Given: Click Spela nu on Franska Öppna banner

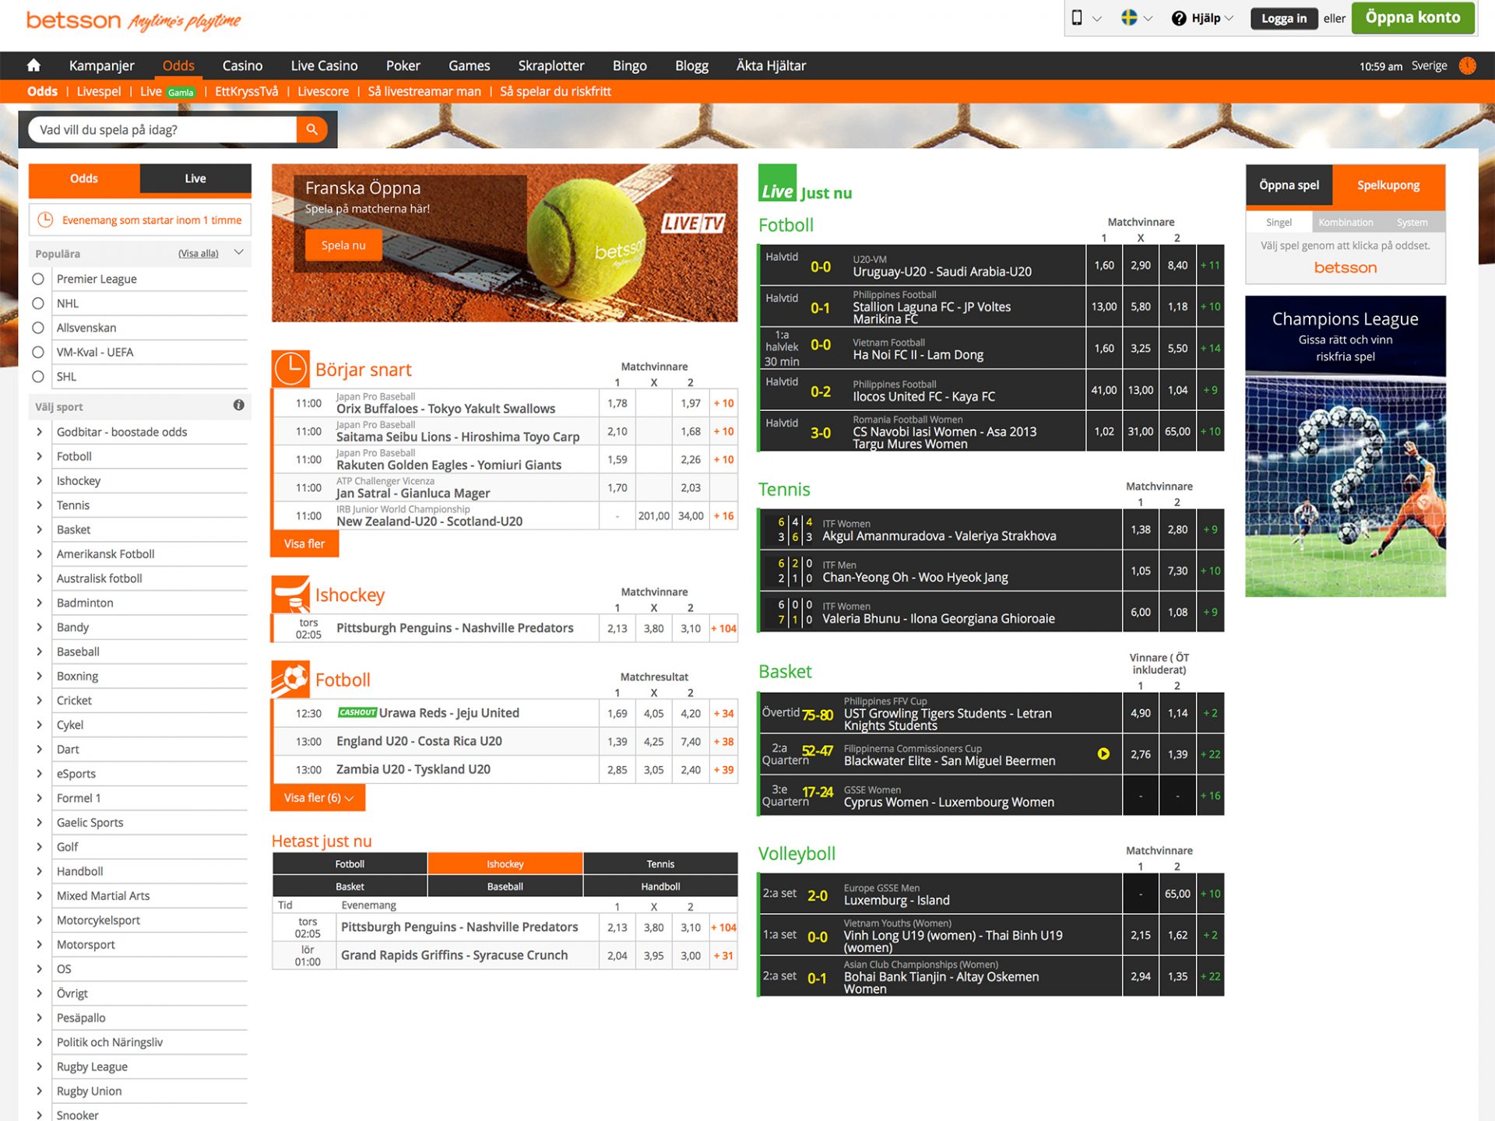Looking at the screenshot, I should coord(343,245).
